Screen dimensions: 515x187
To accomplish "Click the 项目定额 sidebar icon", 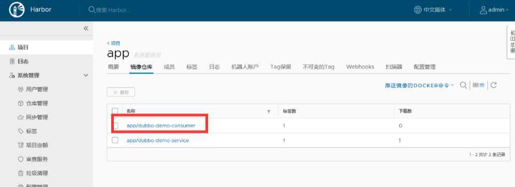I will click(20, 145).
